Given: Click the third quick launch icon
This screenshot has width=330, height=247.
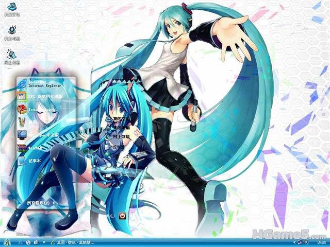Looking at the screenshot, I should pos(36,242).
